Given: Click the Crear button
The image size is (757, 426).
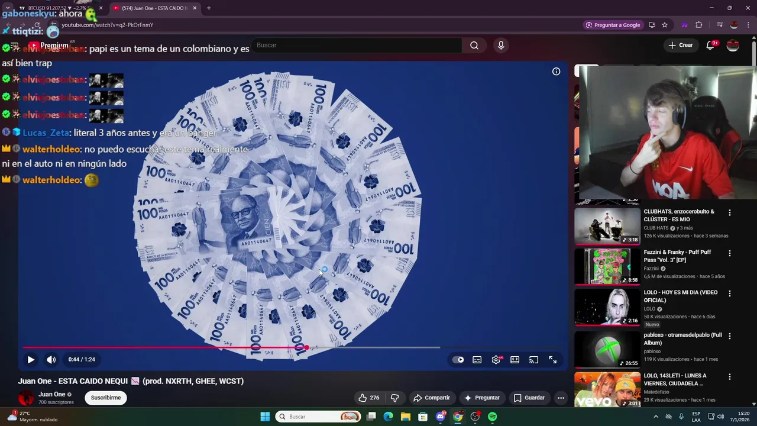Looking at the screenshot, I should pos(681,45).
